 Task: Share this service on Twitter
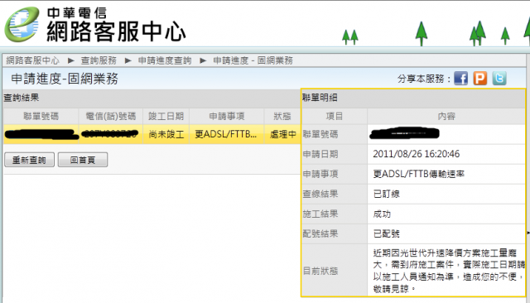[x=499, y=79]
